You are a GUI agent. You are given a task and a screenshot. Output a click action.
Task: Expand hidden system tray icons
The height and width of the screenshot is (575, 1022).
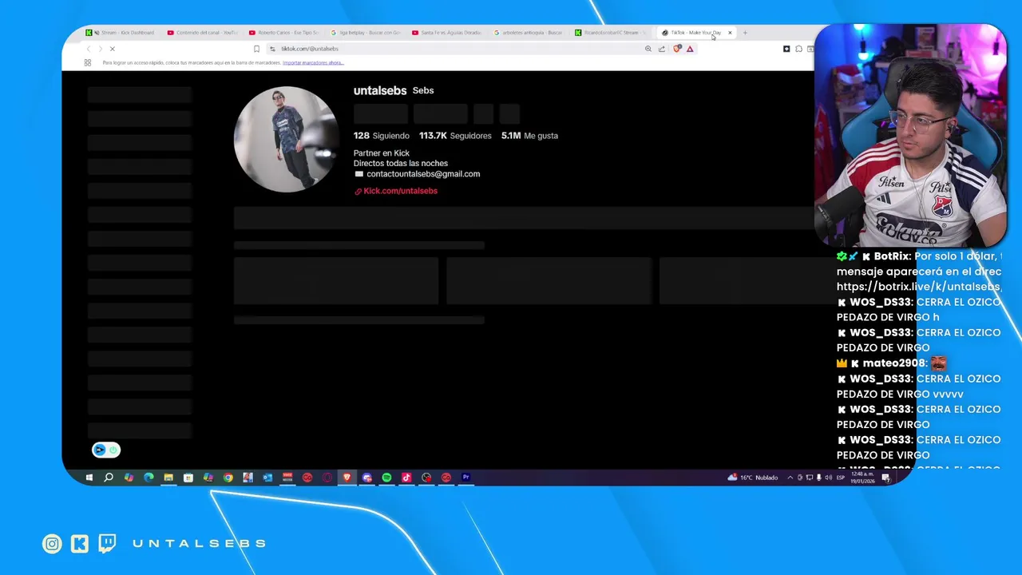pyautogui.click(x=790, y=478)
